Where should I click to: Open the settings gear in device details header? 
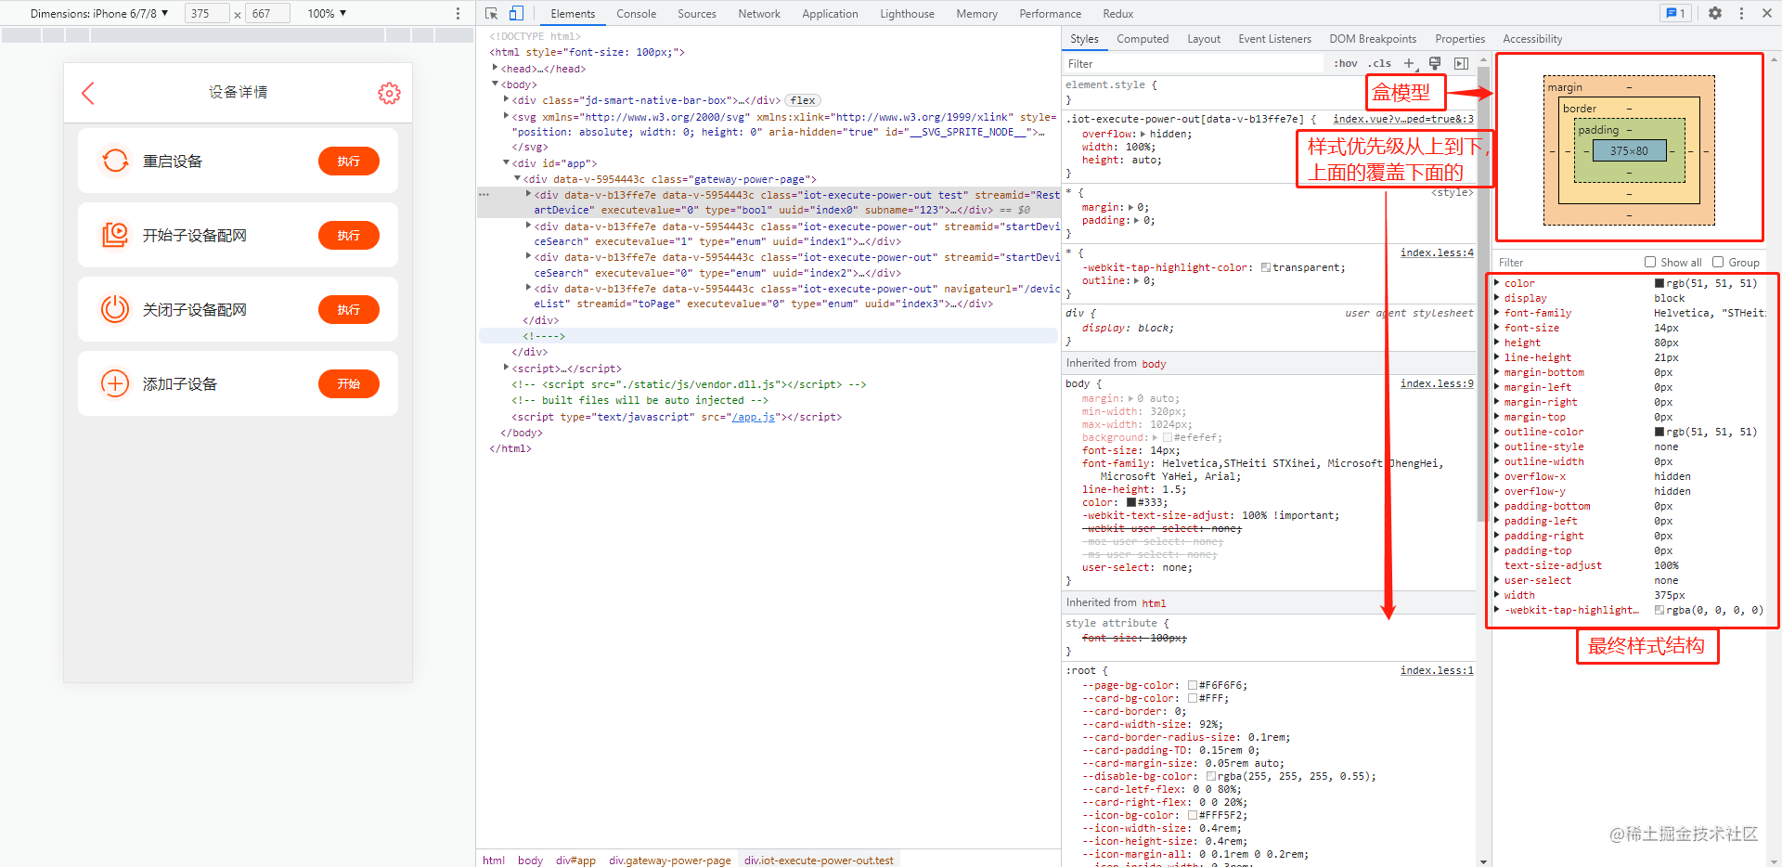click(x=389, y=93)
